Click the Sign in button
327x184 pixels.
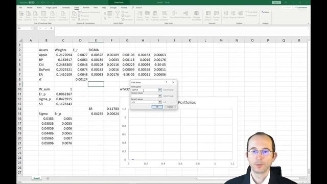coord(276,3)
